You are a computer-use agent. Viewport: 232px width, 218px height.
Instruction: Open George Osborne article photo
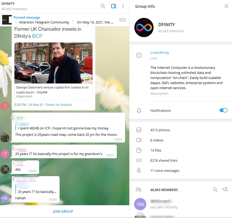(x=53, y=63)
